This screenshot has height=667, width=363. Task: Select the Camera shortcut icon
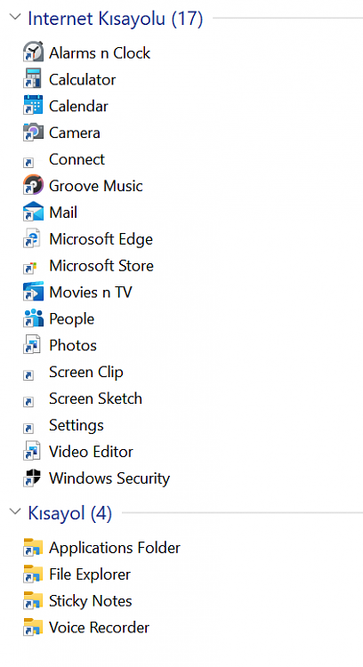[x=33, y=132]
